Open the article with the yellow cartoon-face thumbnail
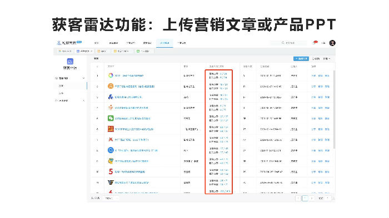 click(x=111, y=161)
